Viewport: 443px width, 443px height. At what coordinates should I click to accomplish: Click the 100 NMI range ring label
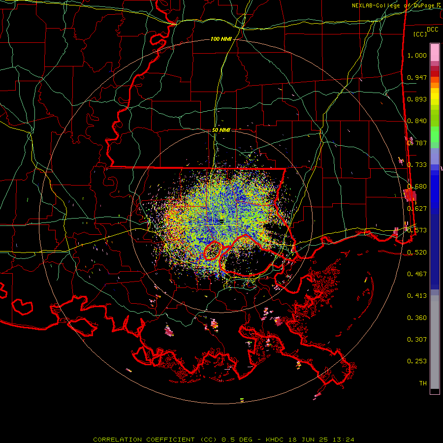[x=221, y=39]
